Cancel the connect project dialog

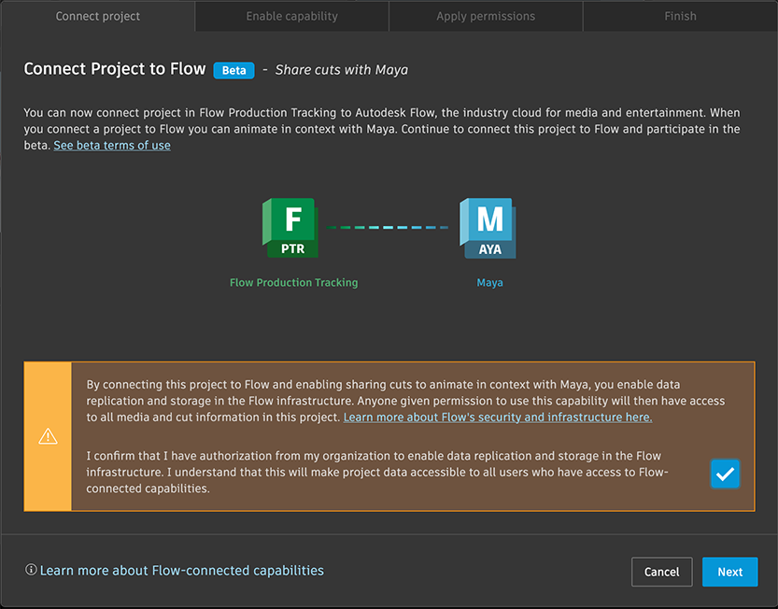661,572
